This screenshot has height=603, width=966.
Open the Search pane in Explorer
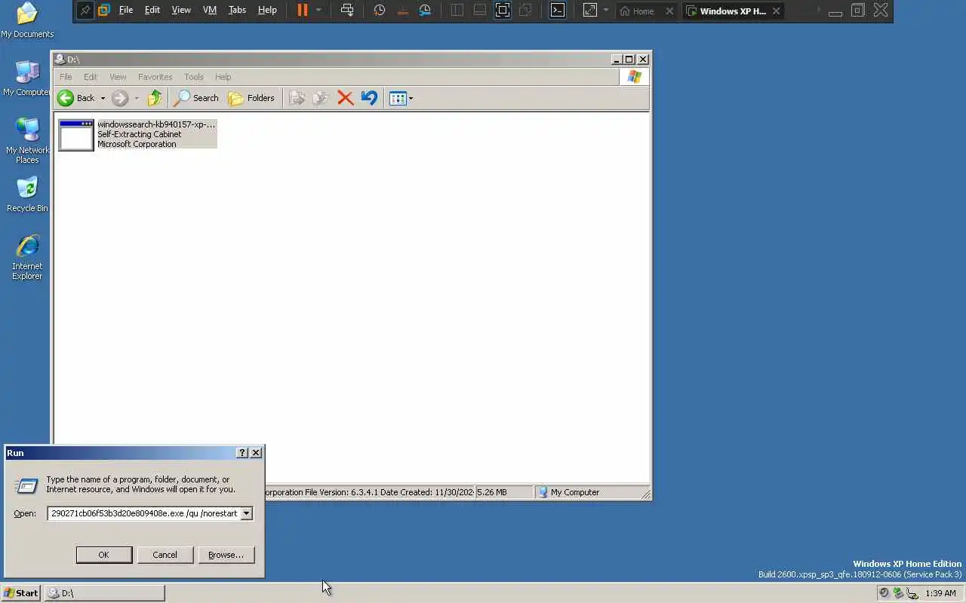tap(196, 98)
